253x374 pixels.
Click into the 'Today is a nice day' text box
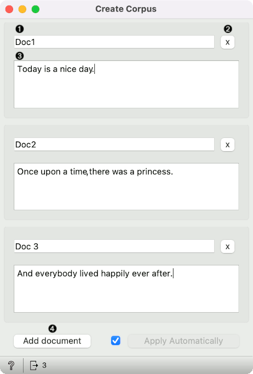point(126,84)
